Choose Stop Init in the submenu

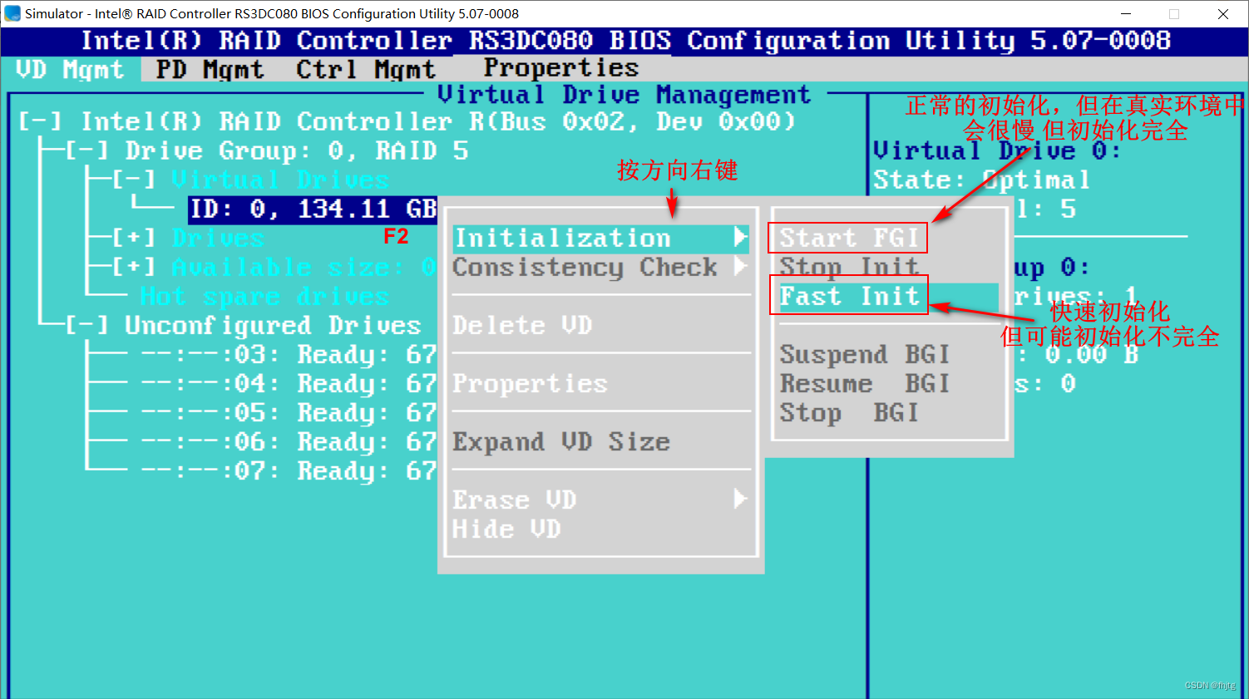point(849,267)
